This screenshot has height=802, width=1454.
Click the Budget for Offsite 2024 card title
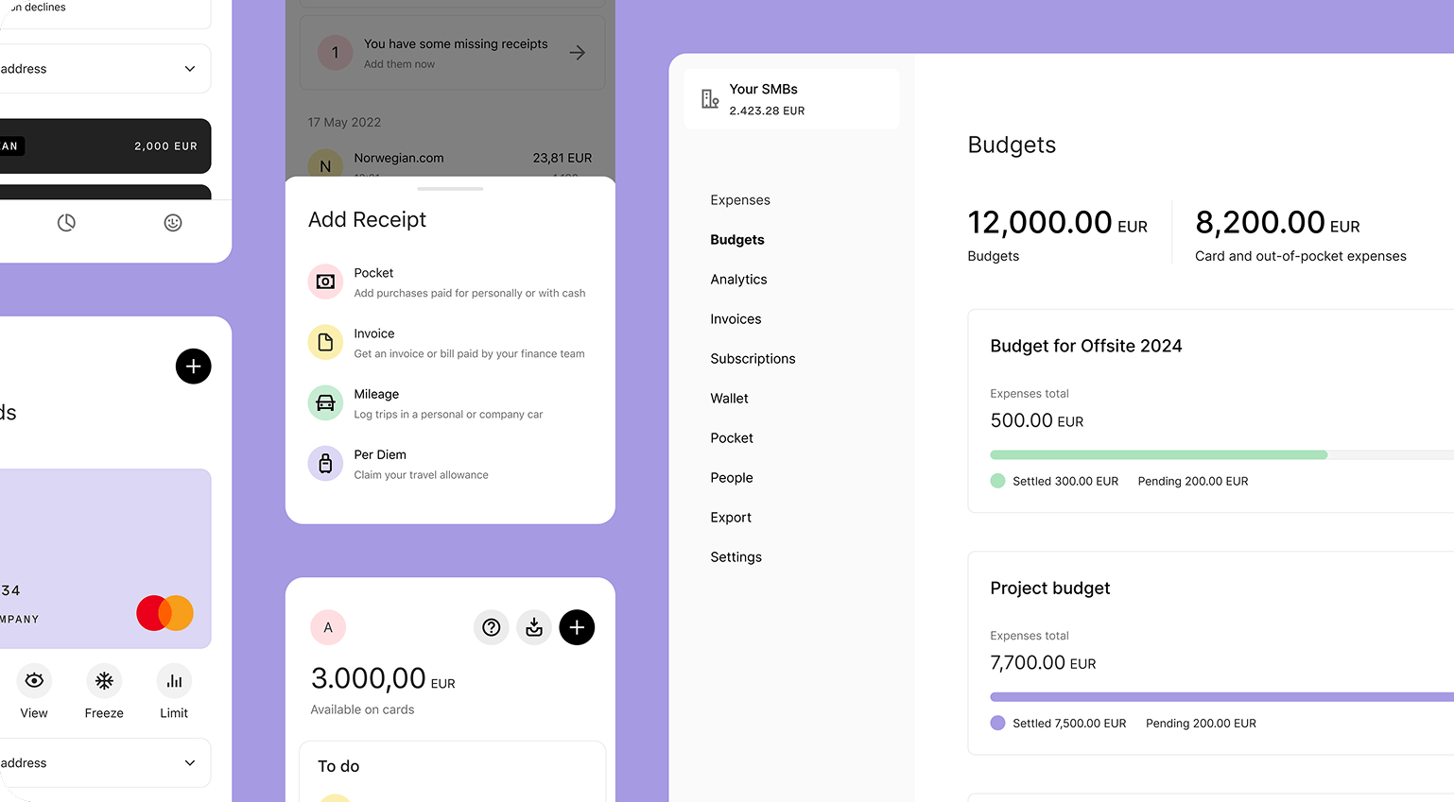pos(1086,346)
